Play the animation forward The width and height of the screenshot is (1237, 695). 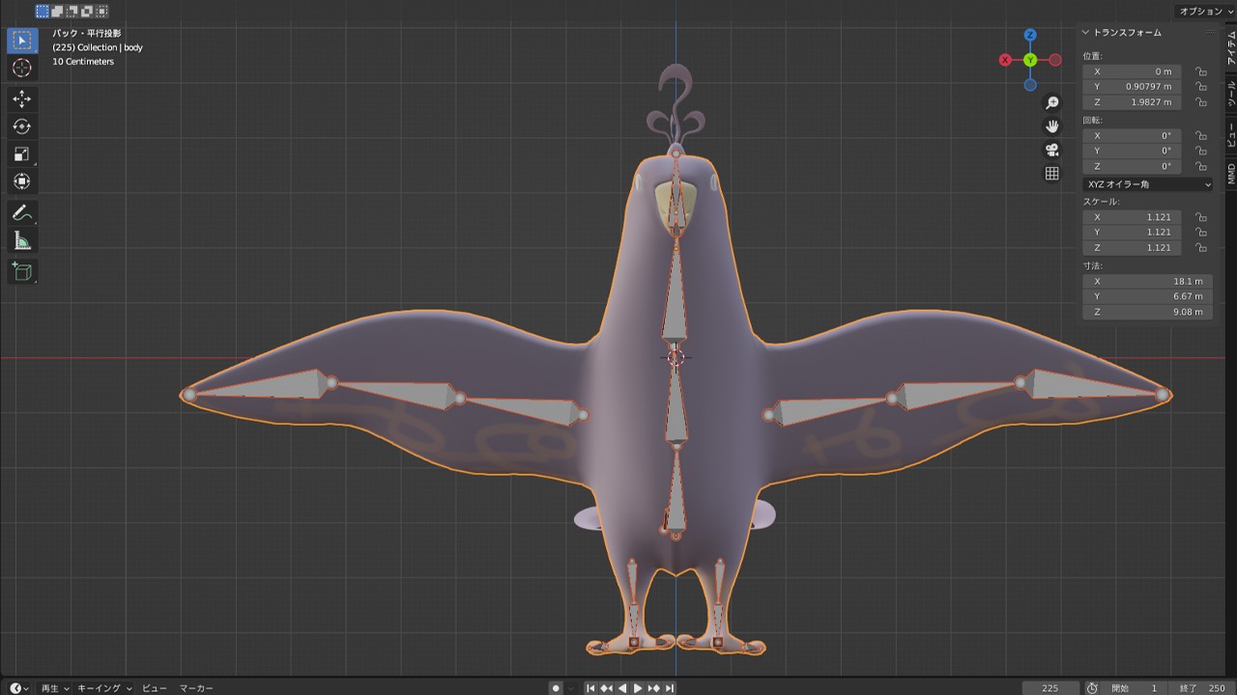pos(638,688)
